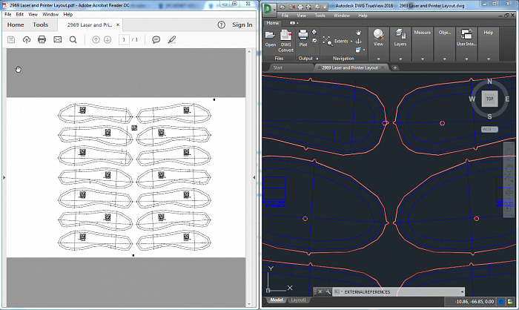Select the Sign pen tool in Acrobat
Image resolution: width=519 pixels, height=310 pixels.
point(172,39)
